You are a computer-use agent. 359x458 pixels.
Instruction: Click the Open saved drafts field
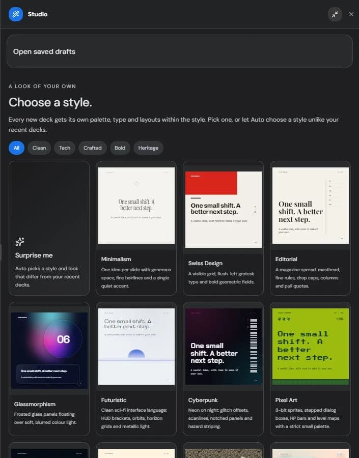pos(179,51)
